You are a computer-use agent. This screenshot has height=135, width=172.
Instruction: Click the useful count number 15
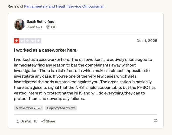coord(35,121)
